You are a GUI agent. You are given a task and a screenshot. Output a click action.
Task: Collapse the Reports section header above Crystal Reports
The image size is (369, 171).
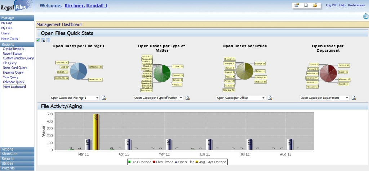pos(17,44)
